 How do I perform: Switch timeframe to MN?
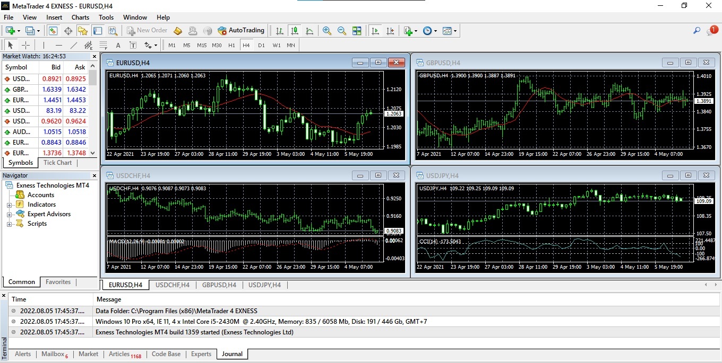point(291,45)
